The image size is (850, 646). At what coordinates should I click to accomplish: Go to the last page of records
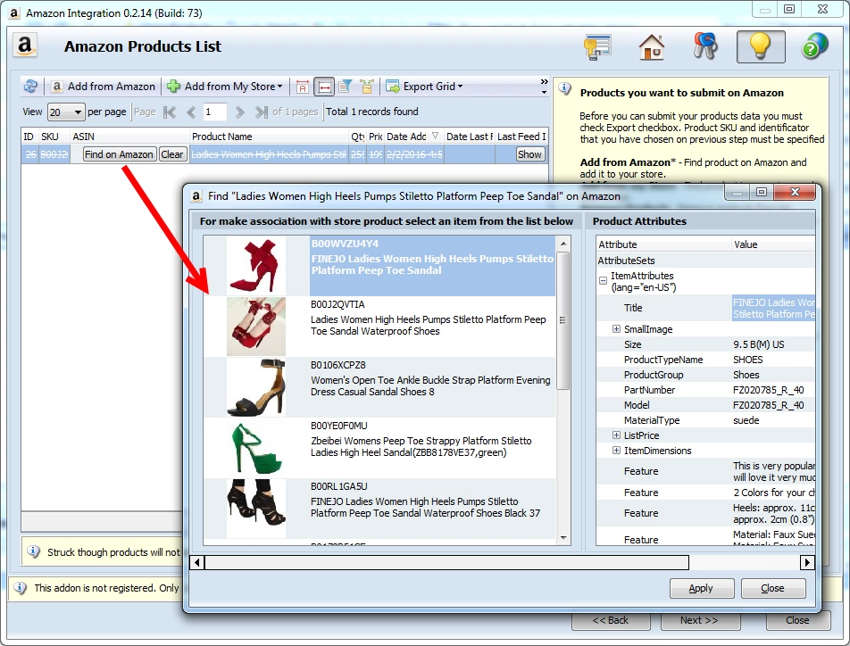[x=262, y=112]
